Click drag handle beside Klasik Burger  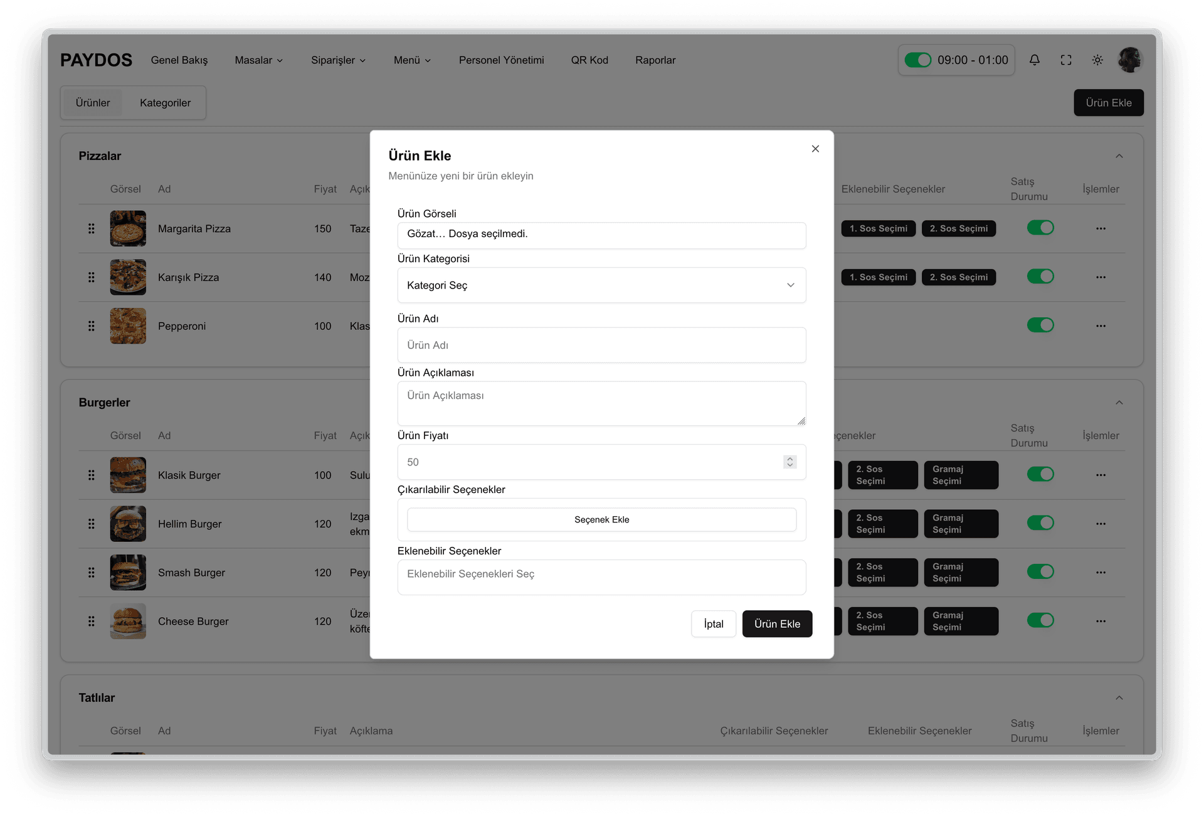(92, 475)
